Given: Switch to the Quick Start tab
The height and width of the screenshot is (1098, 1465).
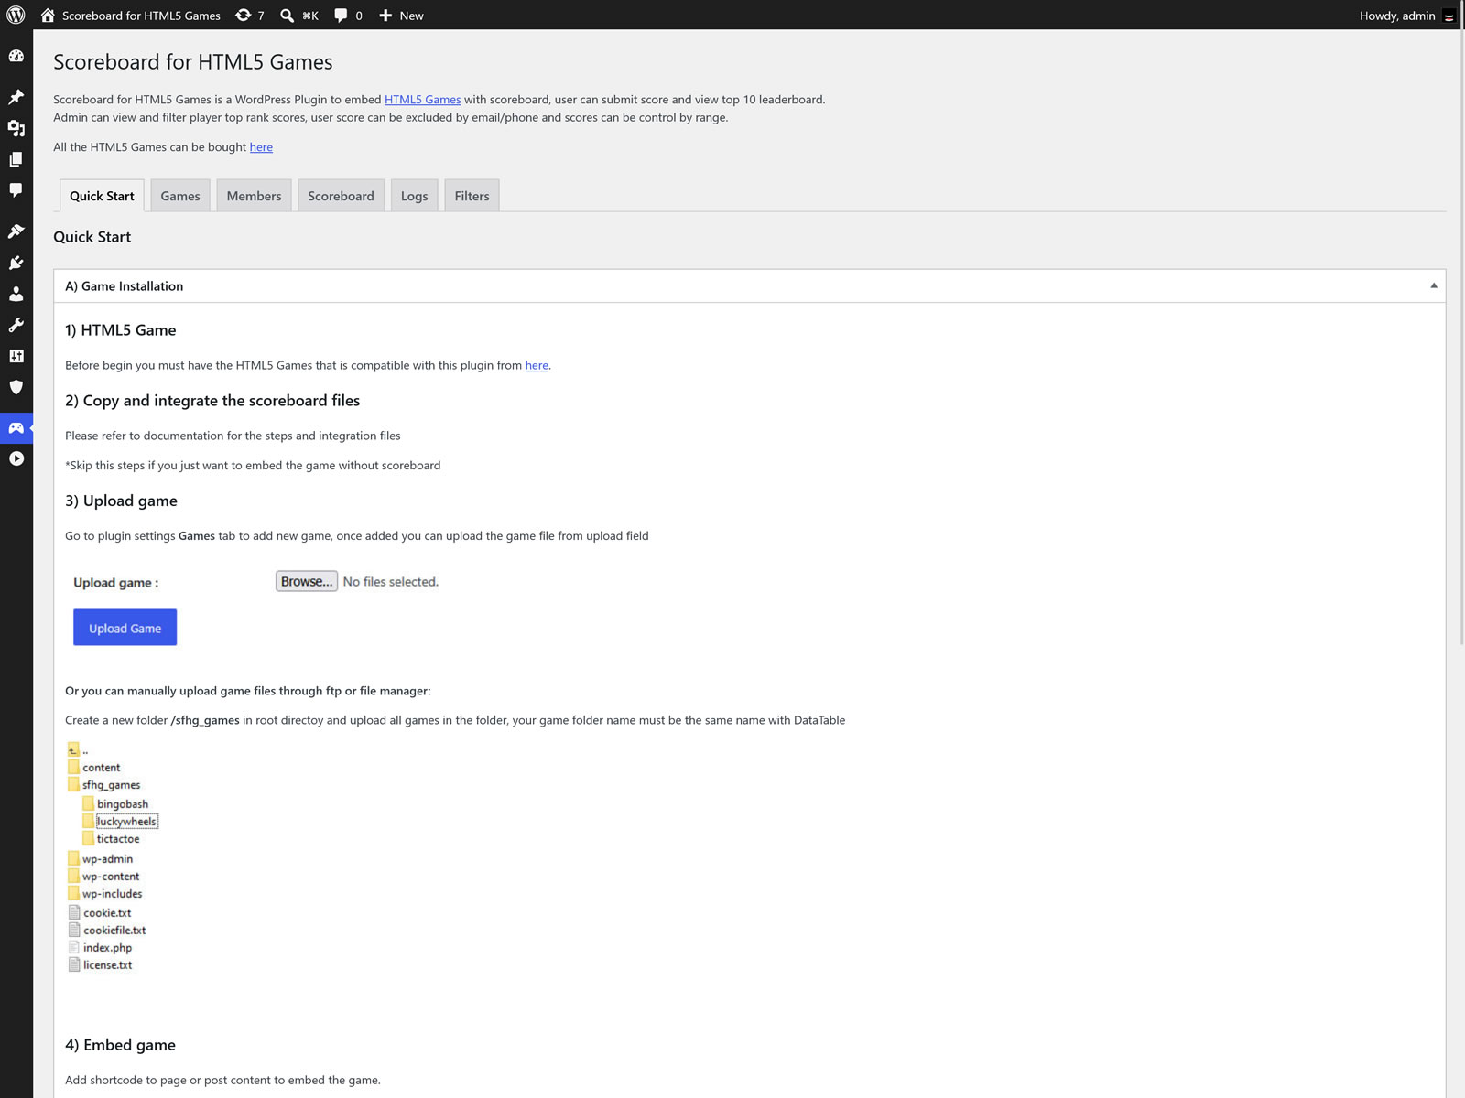Looking at the screenshot, I should pos(102,196).
